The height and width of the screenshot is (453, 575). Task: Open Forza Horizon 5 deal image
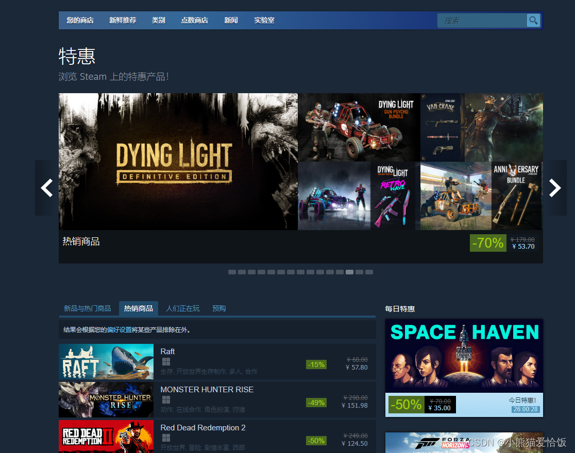click(x=464, y=443)
